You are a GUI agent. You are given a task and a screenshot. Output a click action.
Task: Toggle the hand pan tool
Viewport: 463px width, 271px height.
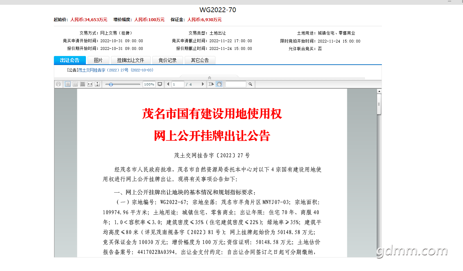(x=219, y=84)
